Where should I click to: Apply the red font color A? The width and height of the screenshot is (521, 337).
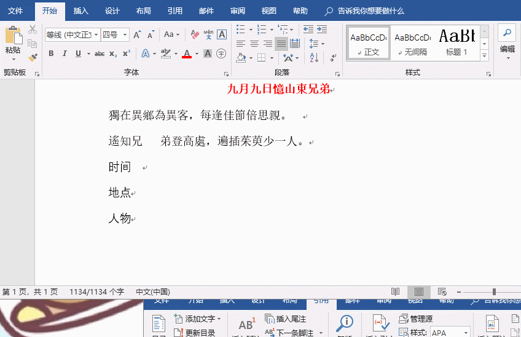point(187,54)
